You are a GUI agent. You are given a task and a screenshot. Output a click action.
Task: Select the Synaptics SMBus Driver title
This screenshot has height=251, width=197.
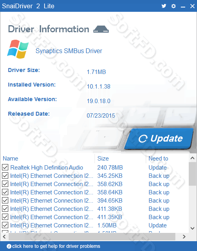point(69,51)
